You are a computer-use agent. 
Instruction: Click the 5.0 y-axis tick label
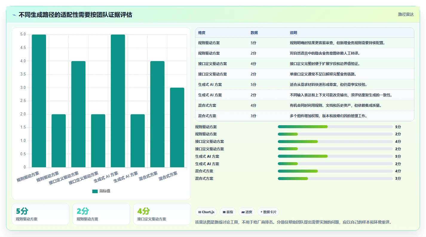pos(23,34)
